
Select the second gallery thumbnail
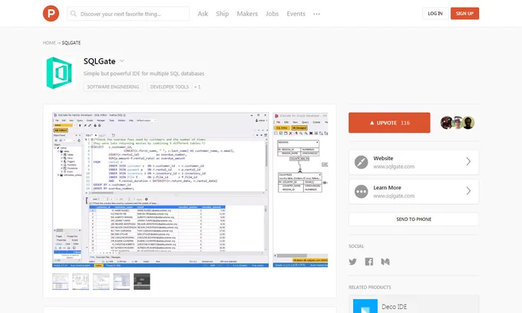click(x=81, y=282)
